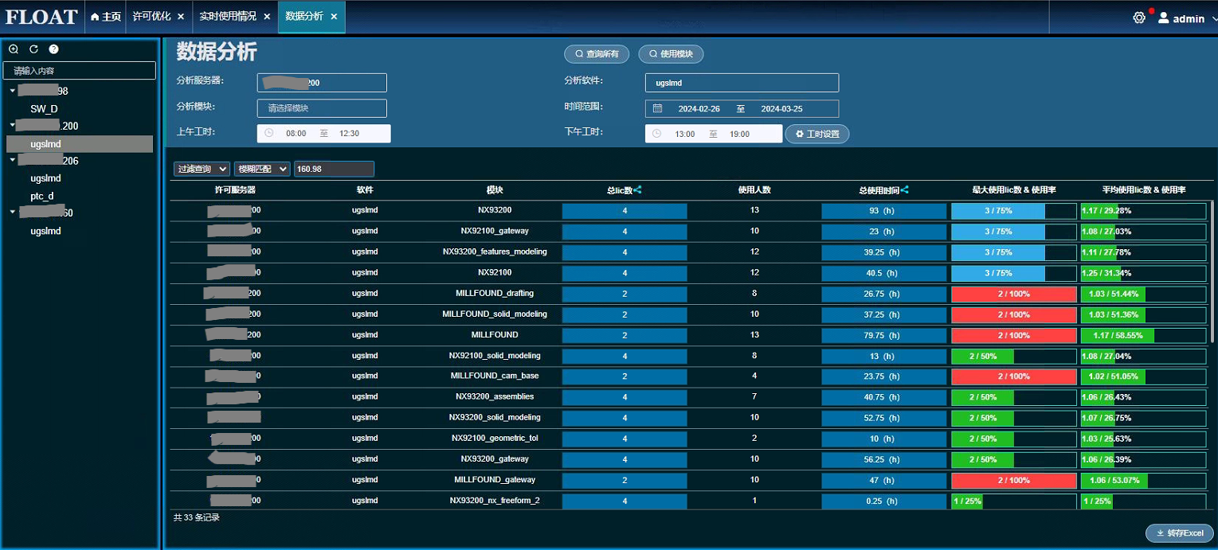Viewport: 1218px width, 550px height.
Task: Click the calendar icon in 时间范围 field
Action: tap(657, 108)
